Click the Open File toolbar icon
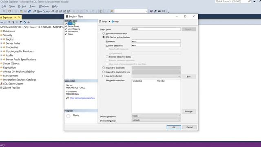The width and height of the screenshot is (261, 147). pyautogui.click(x=21, y=11)
